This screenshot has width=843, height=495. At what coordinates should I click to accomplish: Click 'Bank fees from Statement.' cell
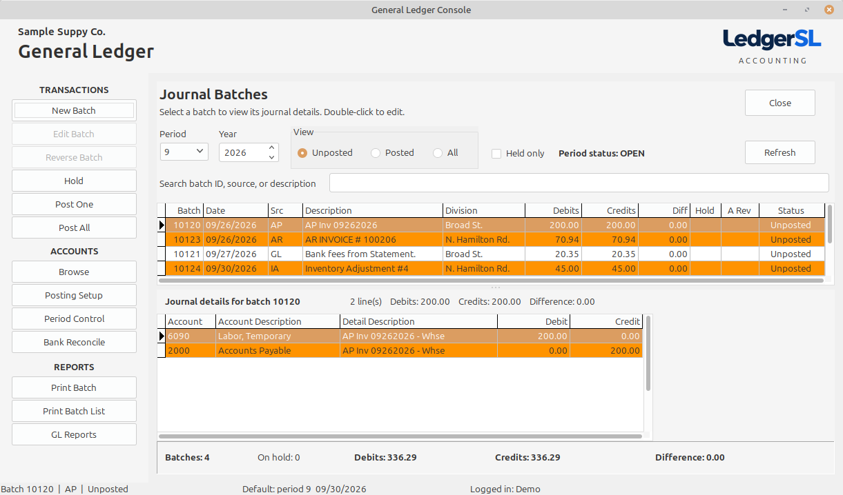pos(373,254)
